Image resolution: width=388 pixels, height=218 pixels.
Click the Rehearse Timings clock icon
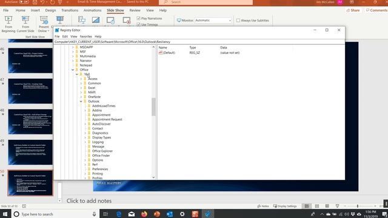(x=110, y=21)
